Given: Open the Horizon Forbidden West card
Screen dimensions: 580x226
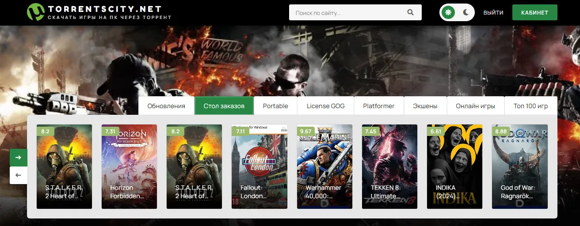Looking at the screenshot, I should (130, 166).
